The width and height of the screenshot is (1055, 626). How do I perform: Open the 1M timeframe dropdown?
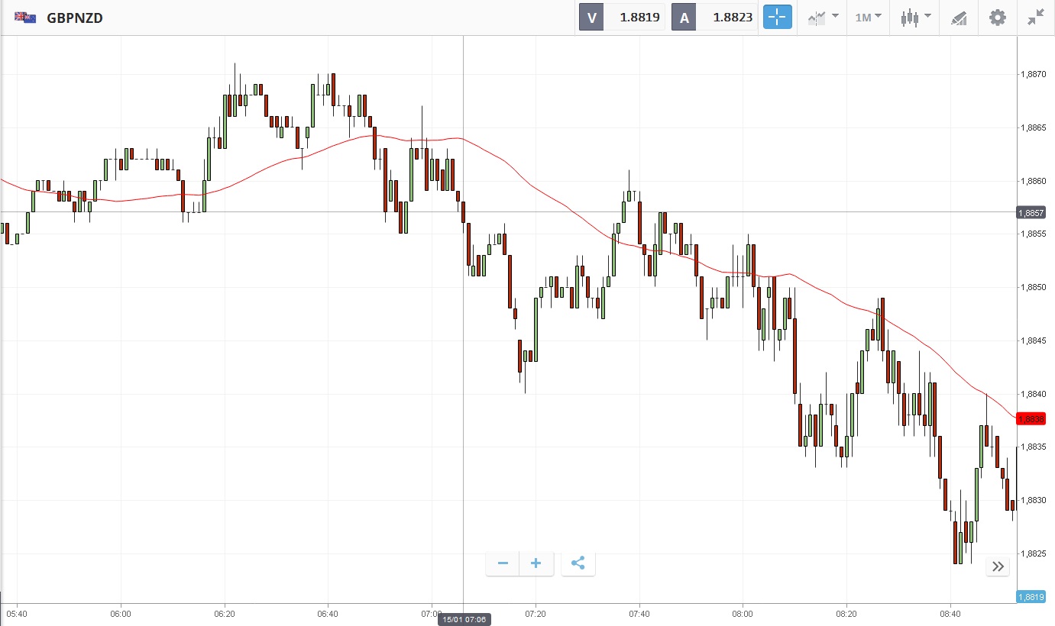(x=868, y=17)
